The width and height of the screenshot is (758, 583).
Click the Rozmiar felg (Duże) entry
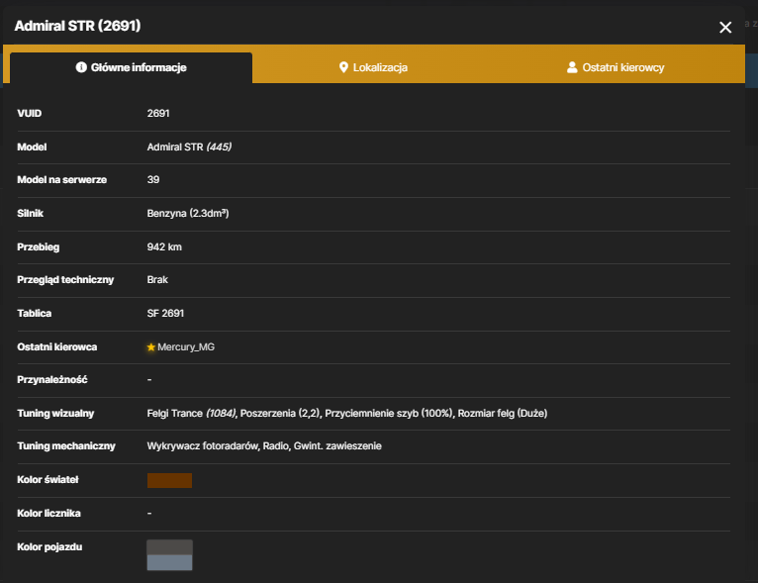point(503,414)
